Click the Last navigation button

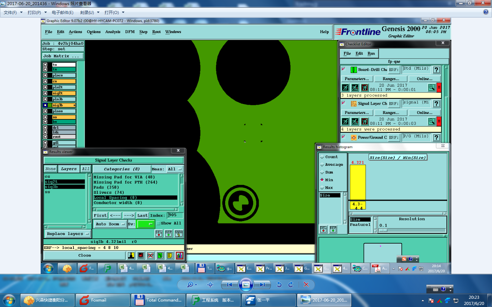142,216
